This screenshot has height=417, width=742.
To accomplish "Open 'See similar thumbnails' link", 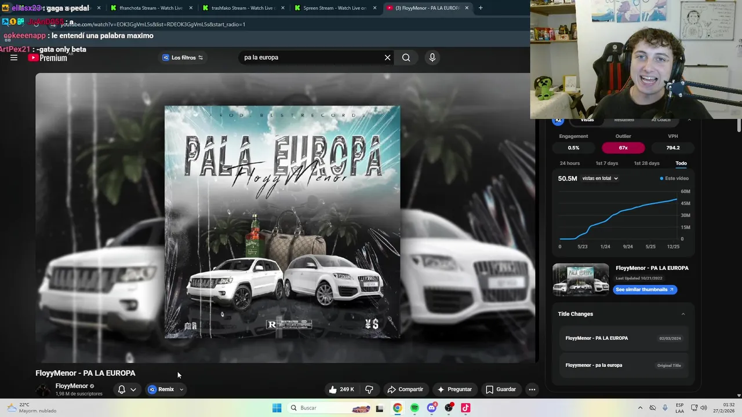I will 645,290.
